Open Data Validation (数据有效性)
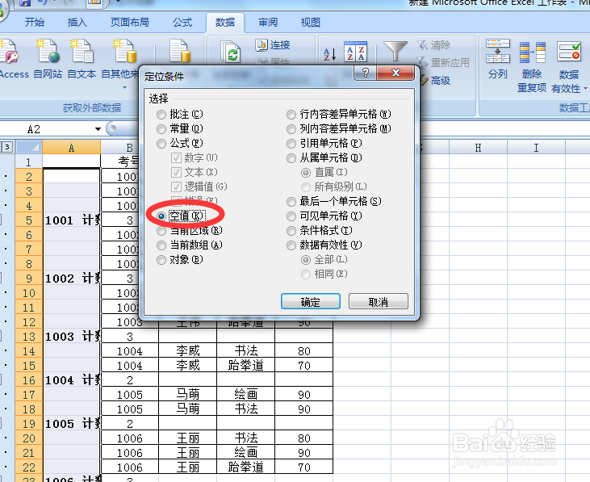 pos(569,66)
